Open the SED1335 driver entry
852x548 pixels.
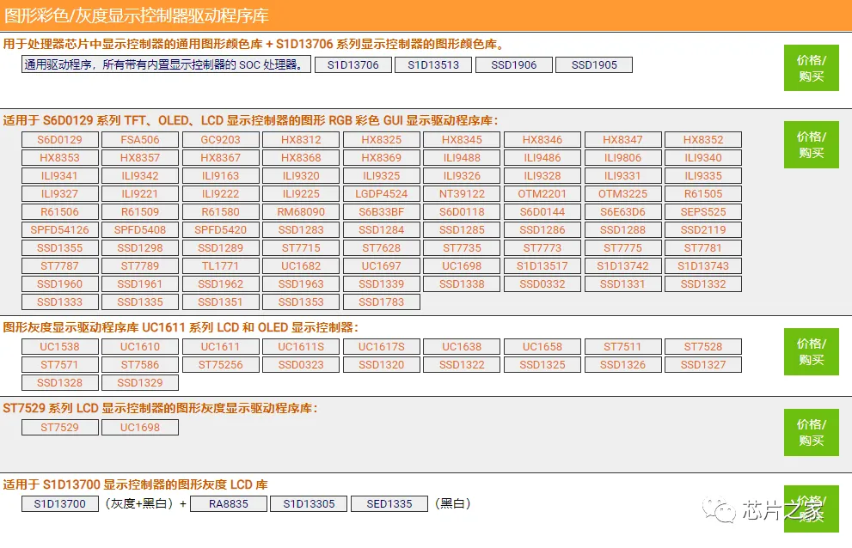(389, 504)
